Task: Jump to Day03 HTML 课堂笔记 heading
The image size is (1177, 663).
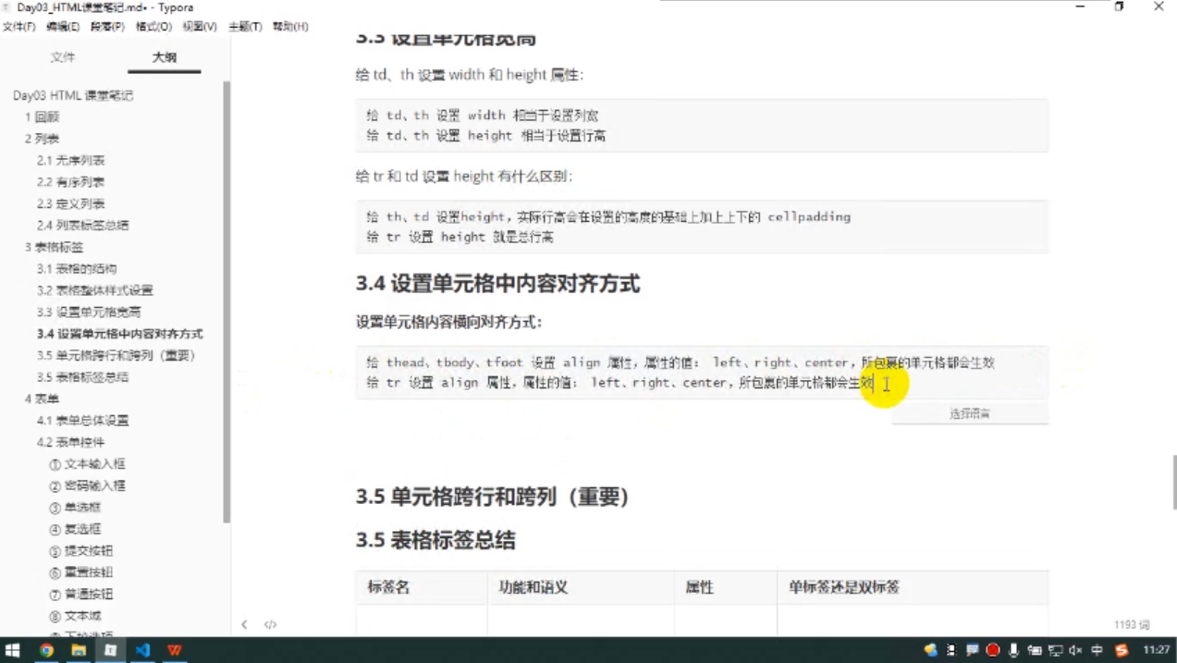Action: click(x=73, y=95)
